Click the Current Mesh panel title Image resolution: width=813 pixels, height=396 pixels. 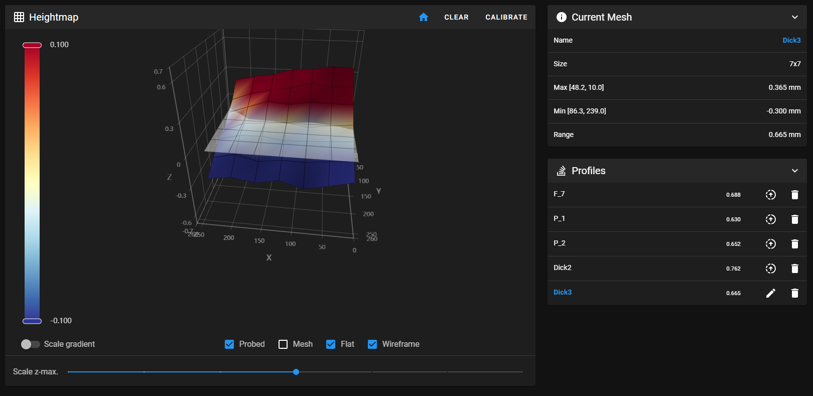point(602,17)
